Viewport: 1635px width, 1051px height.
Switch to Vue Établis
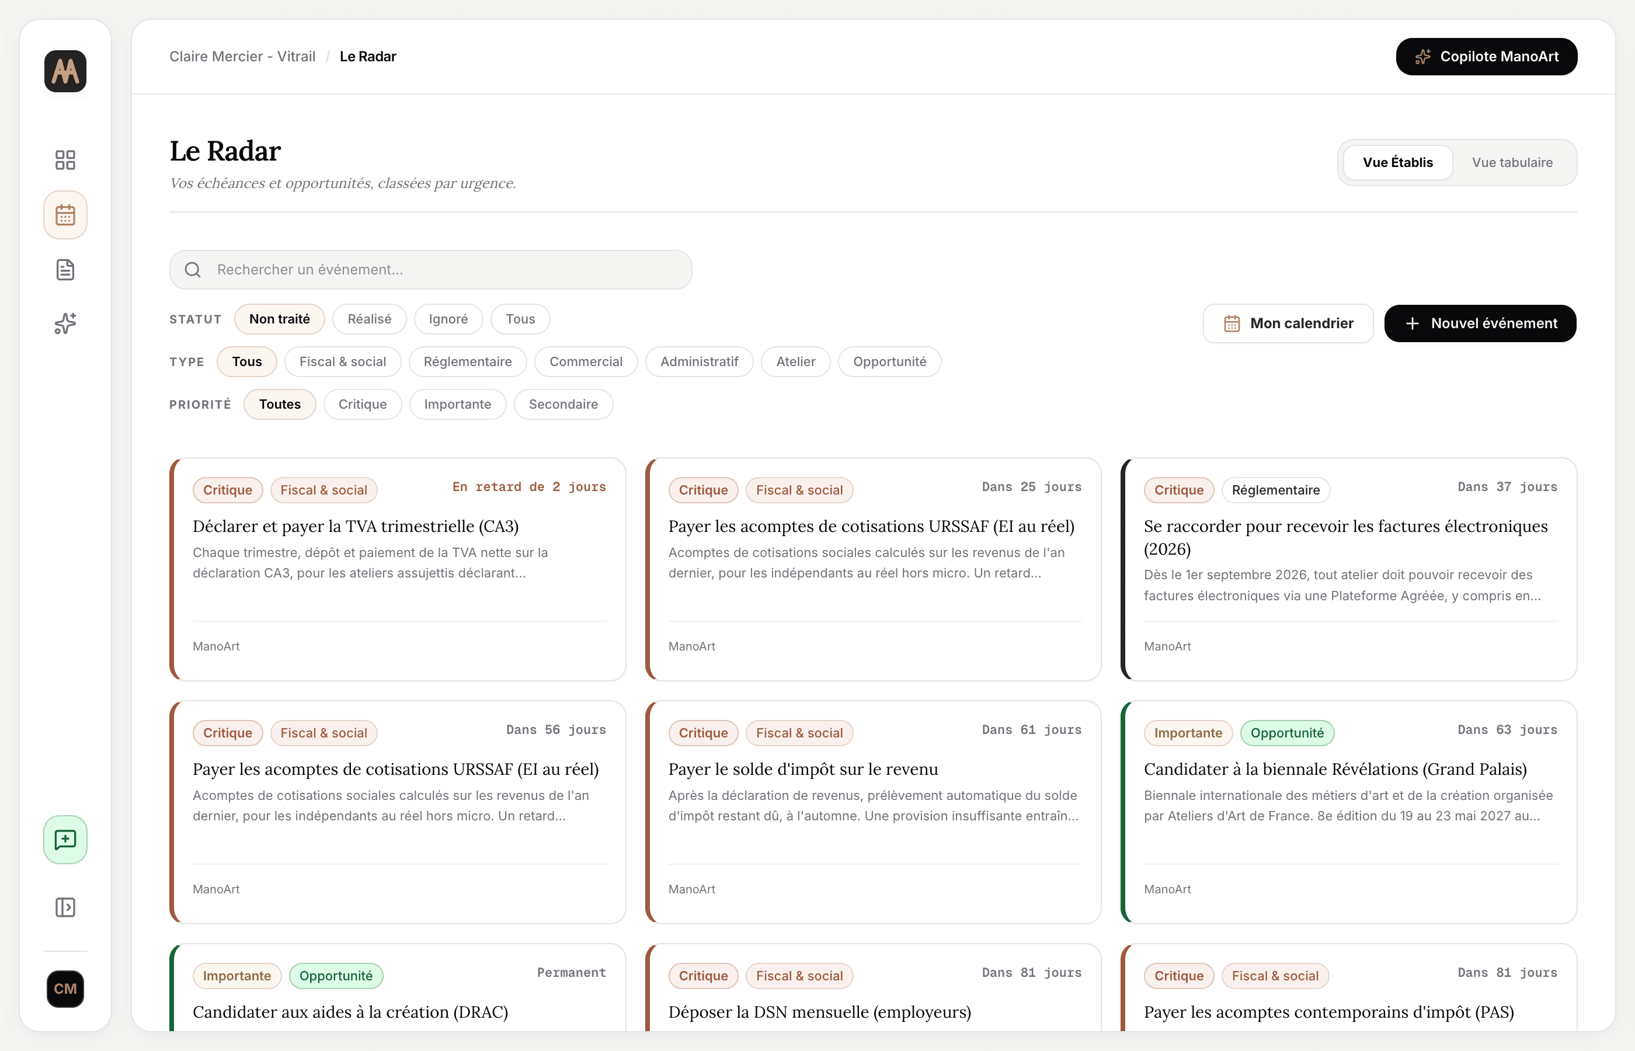click(x=1397, y=162)
